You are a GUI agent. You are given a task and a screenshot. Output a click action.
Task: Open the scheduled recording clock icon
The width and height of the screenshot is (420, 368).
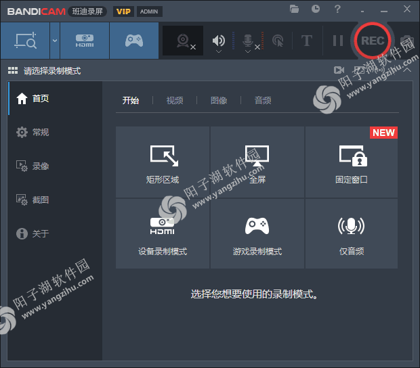pyautogui.click(x=316, y=9)
